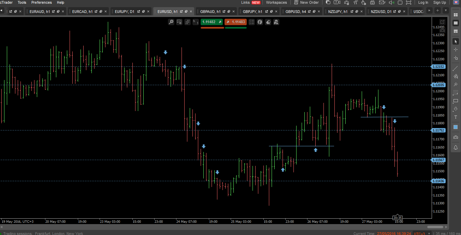Select the Andrews pitchfork tool
Screen dimensions: 461x235
click(456, 84)
